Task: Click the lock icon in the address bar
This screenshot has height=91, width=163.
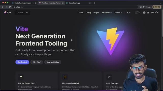Action: coord(14,7)
